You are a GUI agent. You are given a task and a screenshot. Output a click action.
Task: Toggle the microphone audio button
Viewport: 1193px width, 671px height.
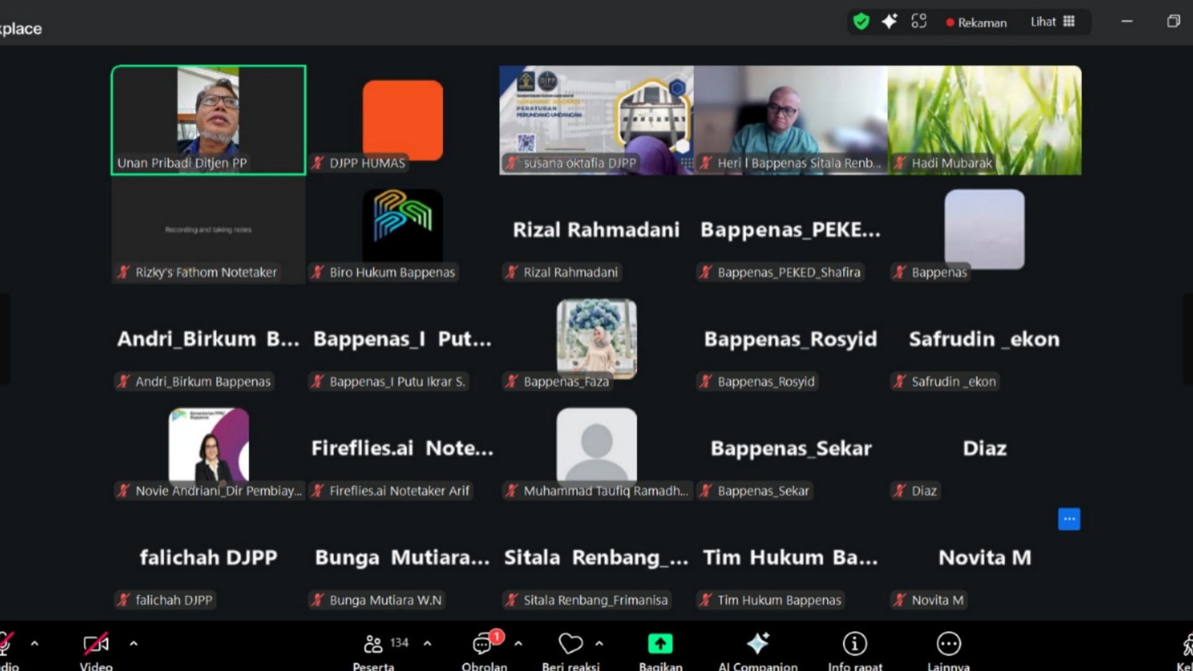[5, 644]
